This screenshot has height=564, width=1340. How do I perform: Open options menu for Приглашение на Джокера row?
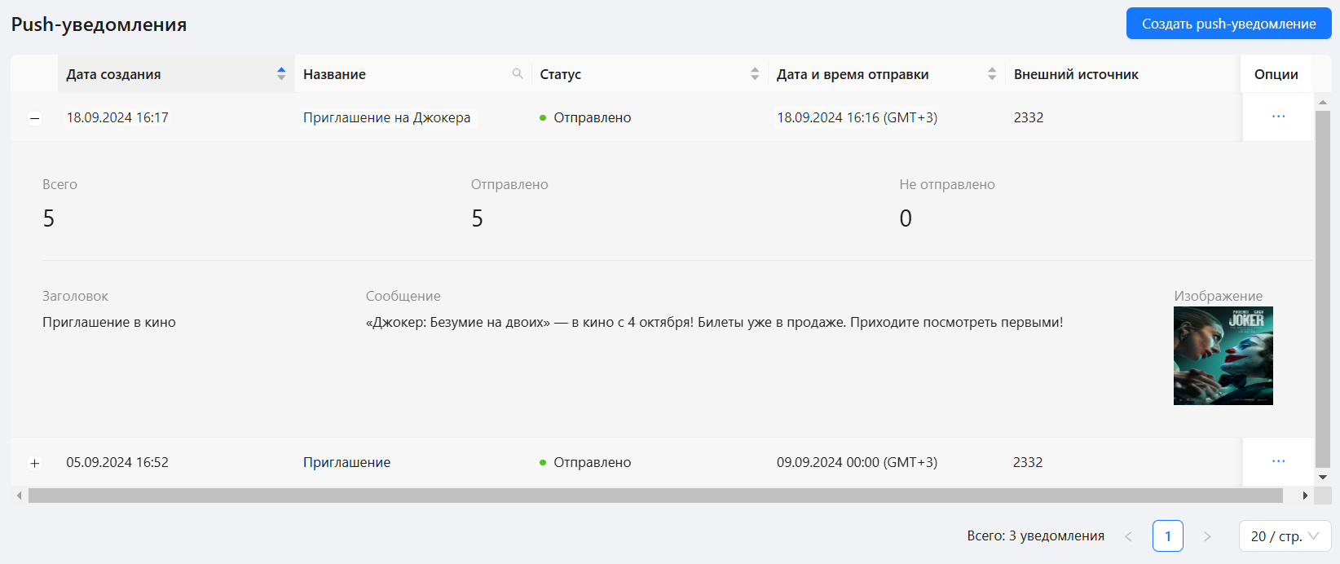point(1278,117)
